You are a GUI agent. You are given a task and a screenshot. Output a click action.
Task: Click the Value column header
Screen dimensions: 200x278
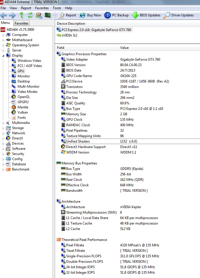(x=159, y=47)
